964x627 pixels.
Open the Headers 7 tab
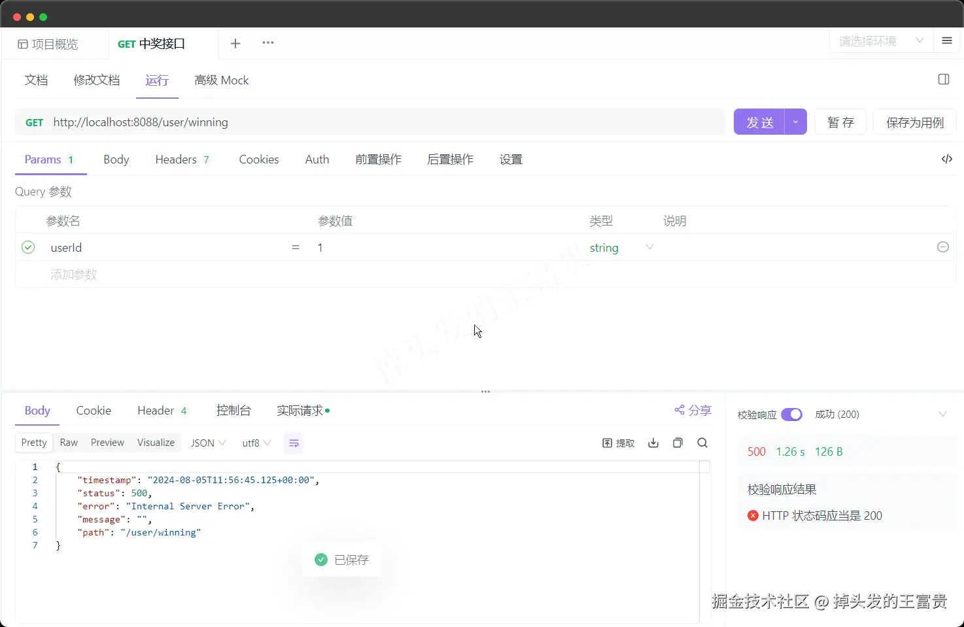[x=182, y=160]
